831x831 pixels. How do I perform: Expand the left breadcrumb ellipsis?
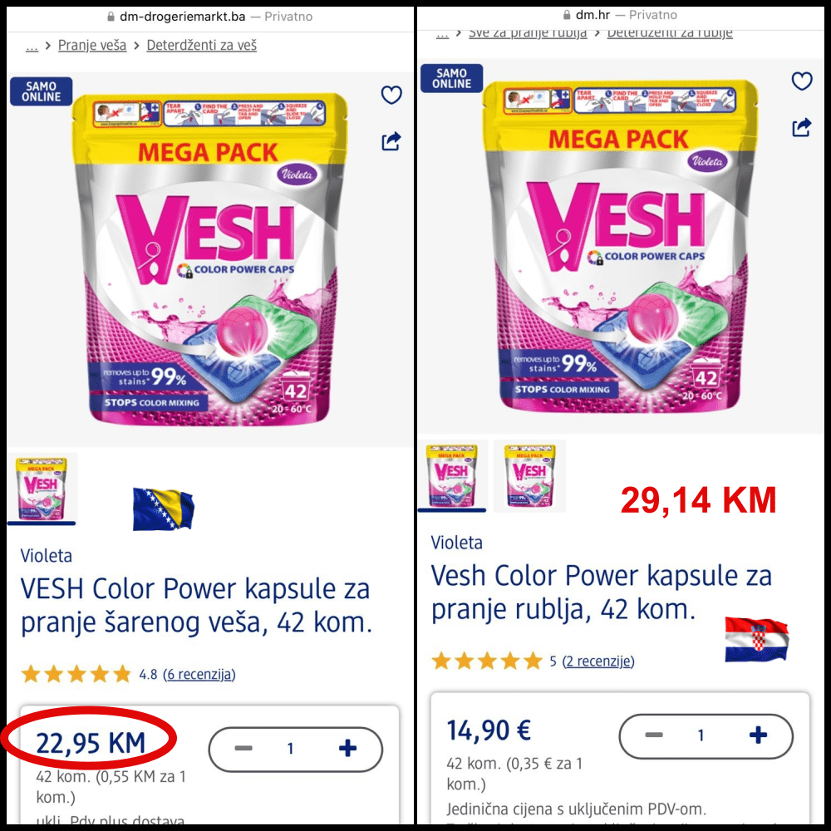(x=32, y=47)
